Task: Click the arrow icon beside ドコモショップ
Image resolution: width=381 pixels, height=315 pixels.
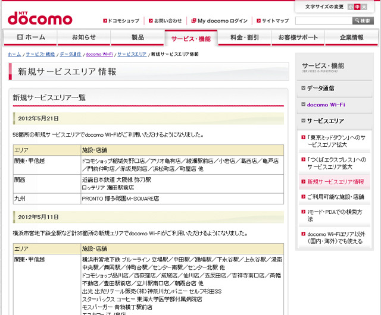Action: [x=105, y=21]
